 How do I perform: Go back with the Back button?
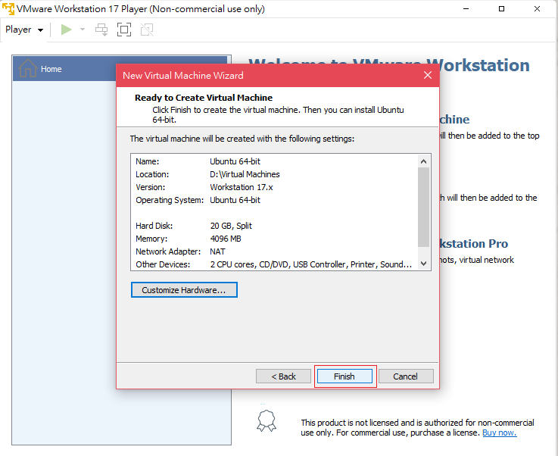283,376
